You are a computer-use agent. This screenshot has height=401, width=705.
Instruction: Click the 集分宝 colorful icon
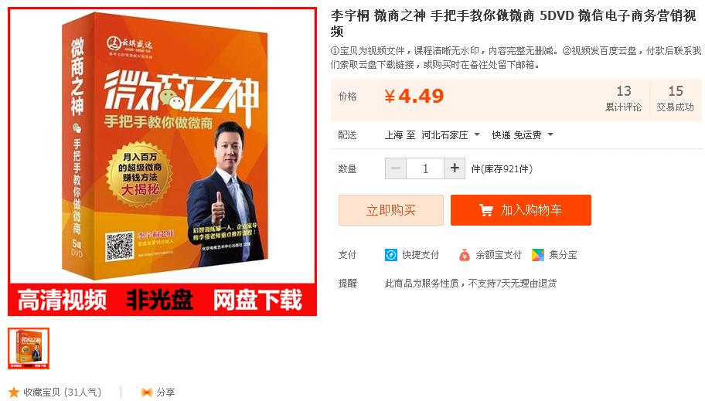538,255
